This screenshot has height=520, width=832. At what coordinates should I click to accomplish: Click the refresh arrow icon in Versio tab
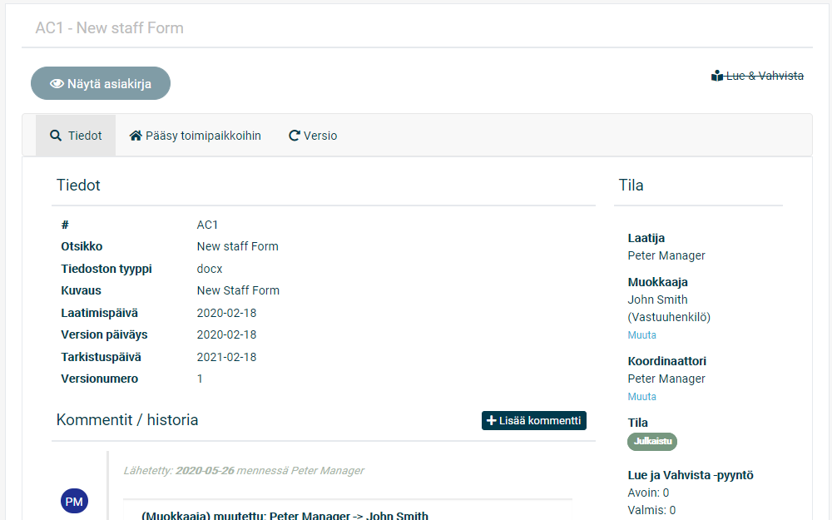click(x=295, y=136)
